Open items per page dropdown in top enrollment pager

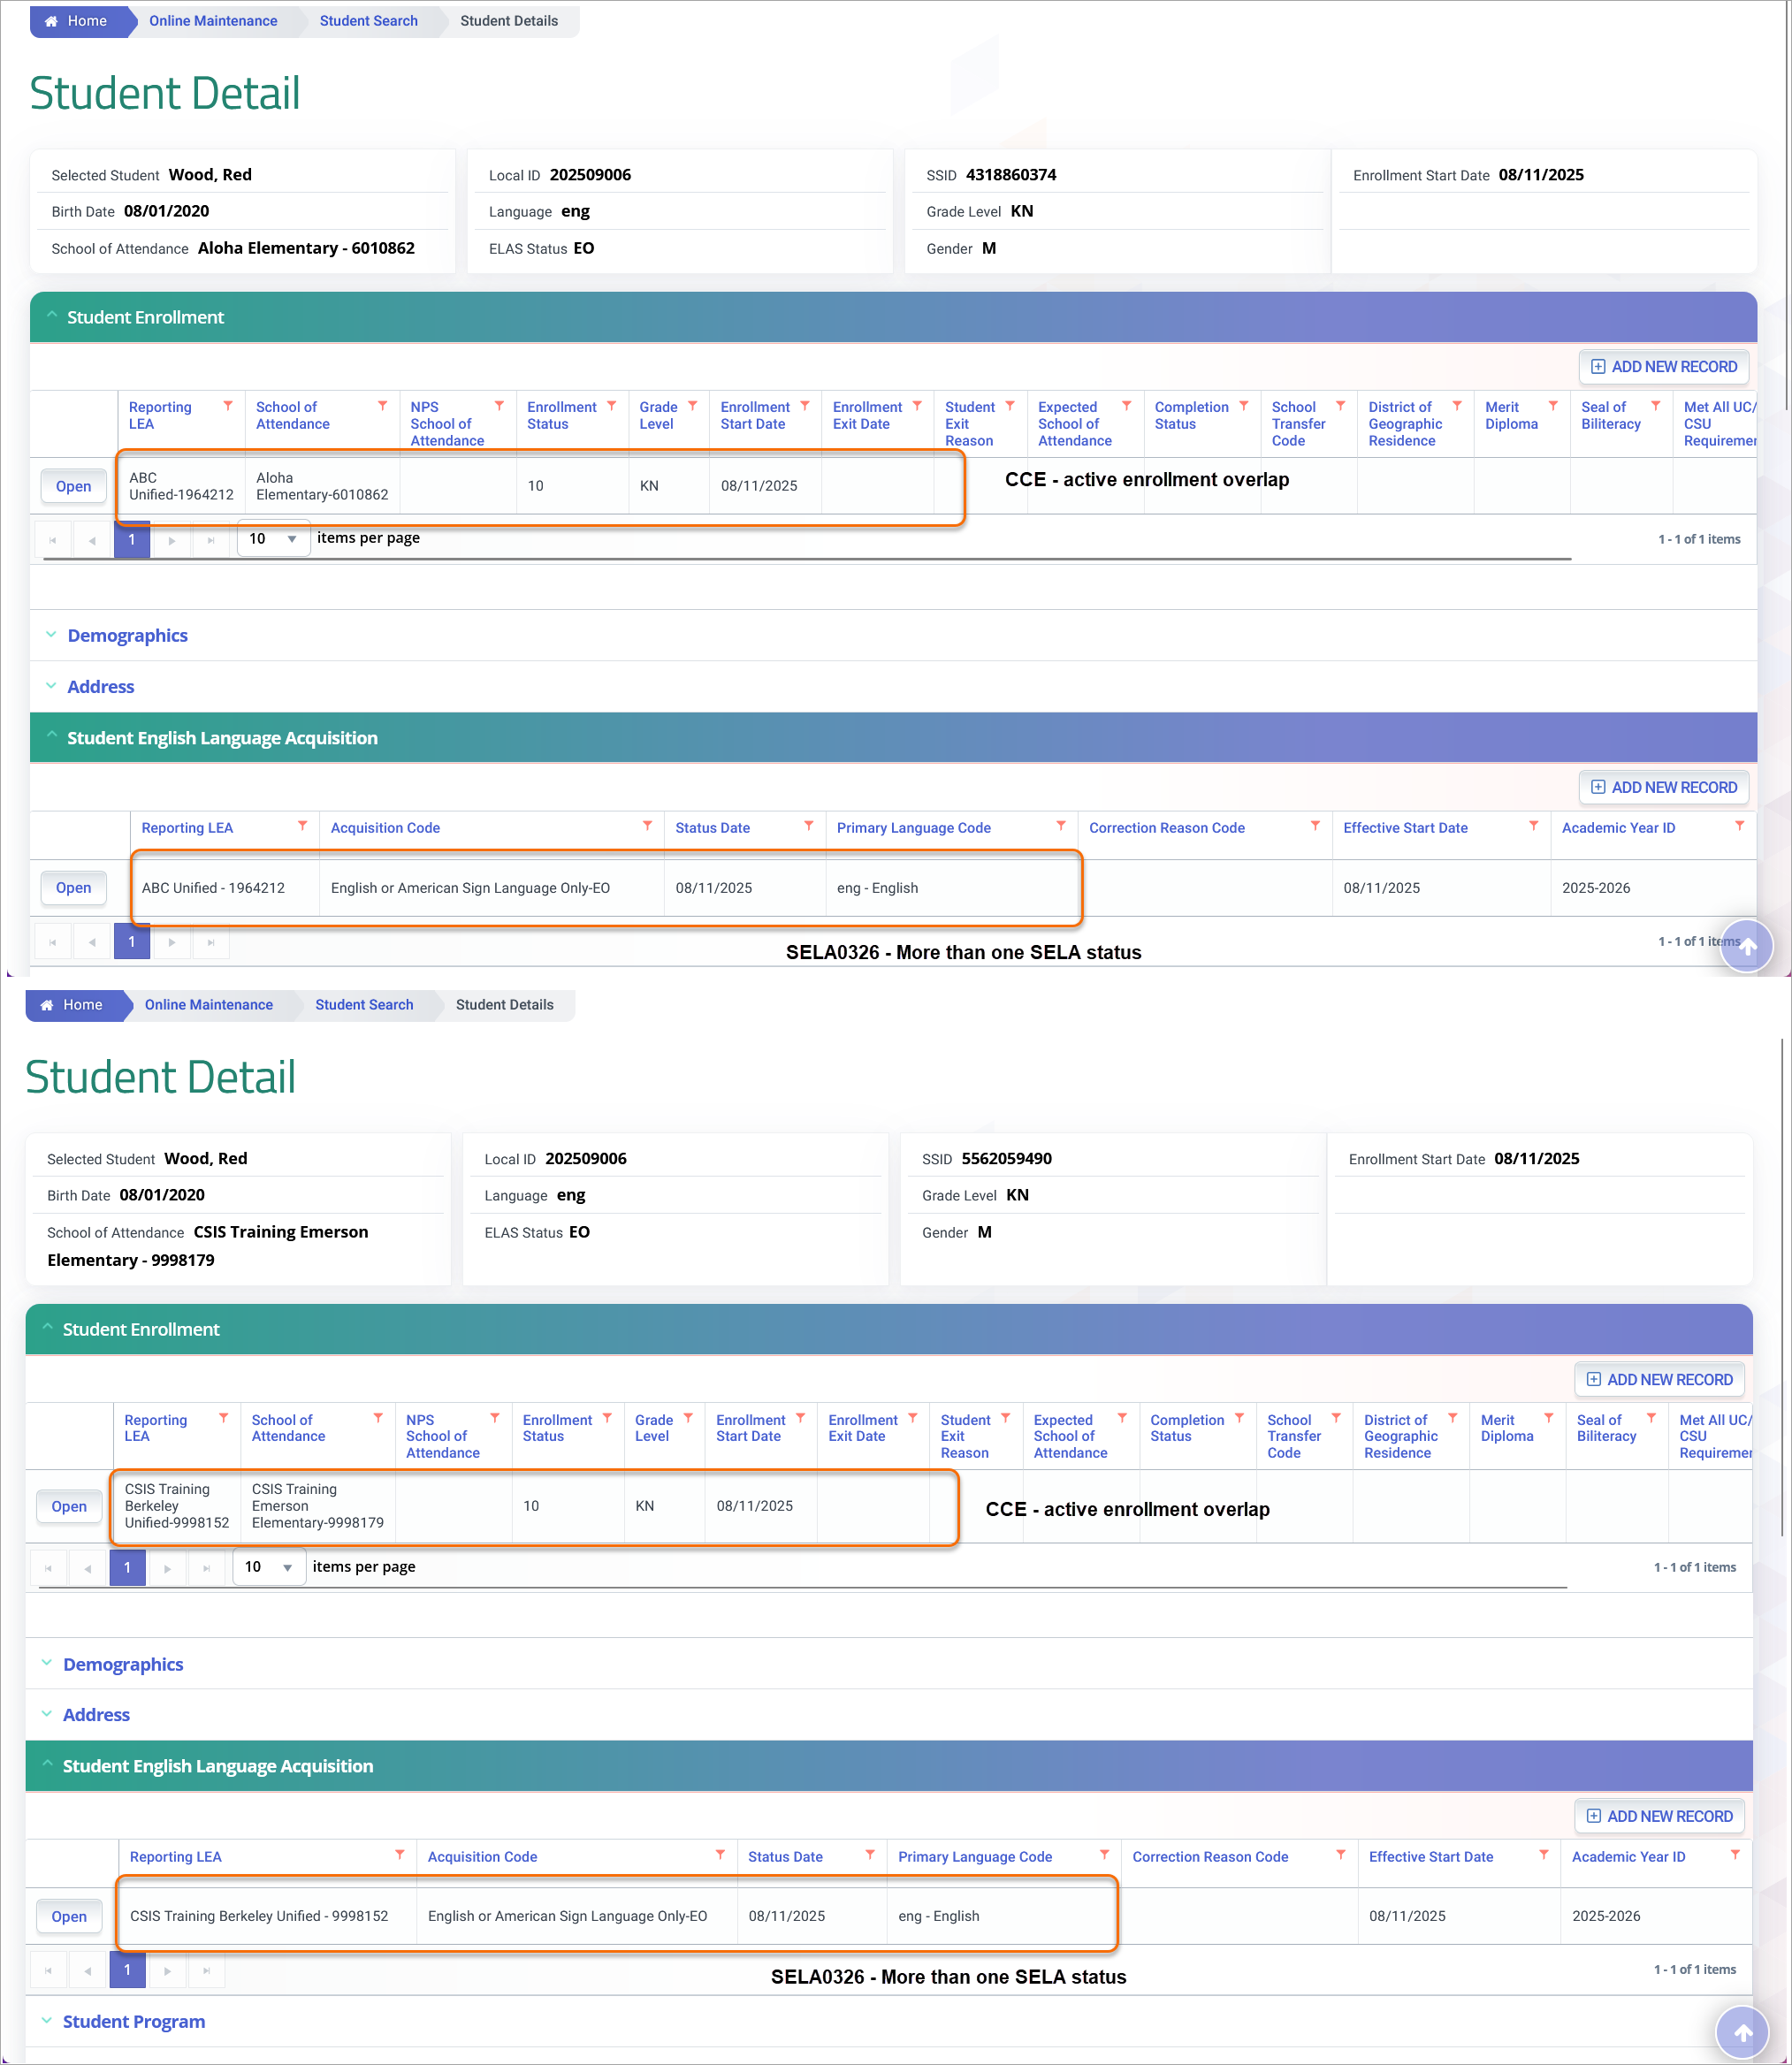click(x=273, y=539)
